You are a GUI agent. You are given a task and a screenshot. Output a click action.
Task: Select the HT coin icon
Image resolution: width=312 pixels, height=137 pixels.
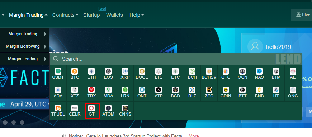(276, 90)
